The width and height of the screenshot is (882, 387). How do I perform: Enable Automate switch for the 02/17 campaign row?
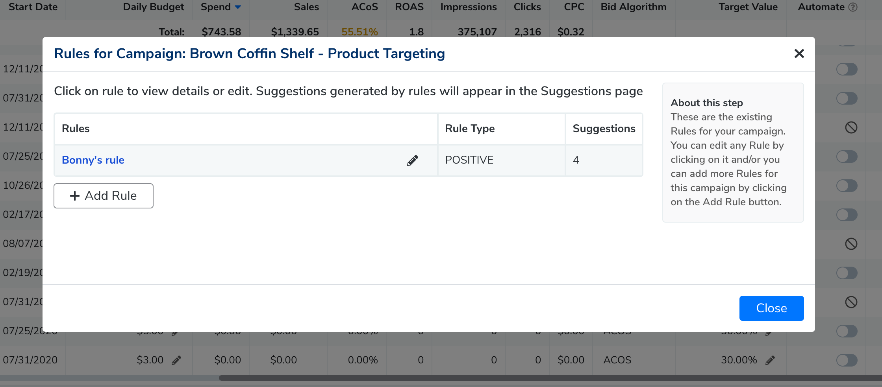tap(847, 215)
